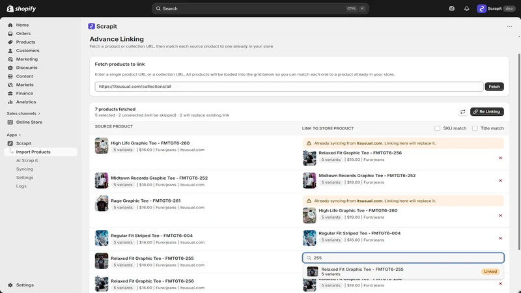Image resolution: width=521 pixels, height=293 pixels.
Task: Click Rage Graphic Tee source thumbnail
Action: (x=102, y=204)
